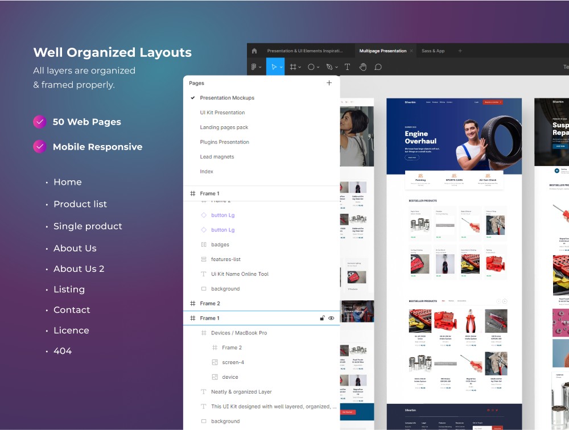Click the Pages panel heading
This screenshot has width=569, height=430.
[x=196, y=83]
